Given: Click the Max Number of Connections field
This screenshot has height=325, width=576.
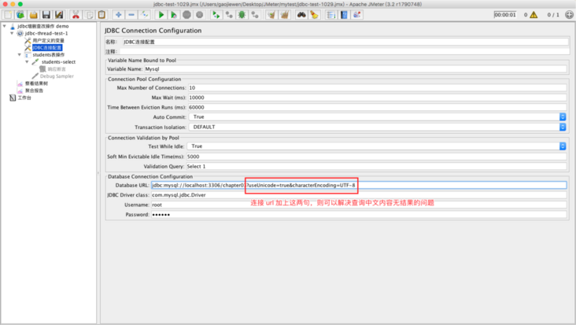Looking at the screenshot, I should (x=377, y=88).
